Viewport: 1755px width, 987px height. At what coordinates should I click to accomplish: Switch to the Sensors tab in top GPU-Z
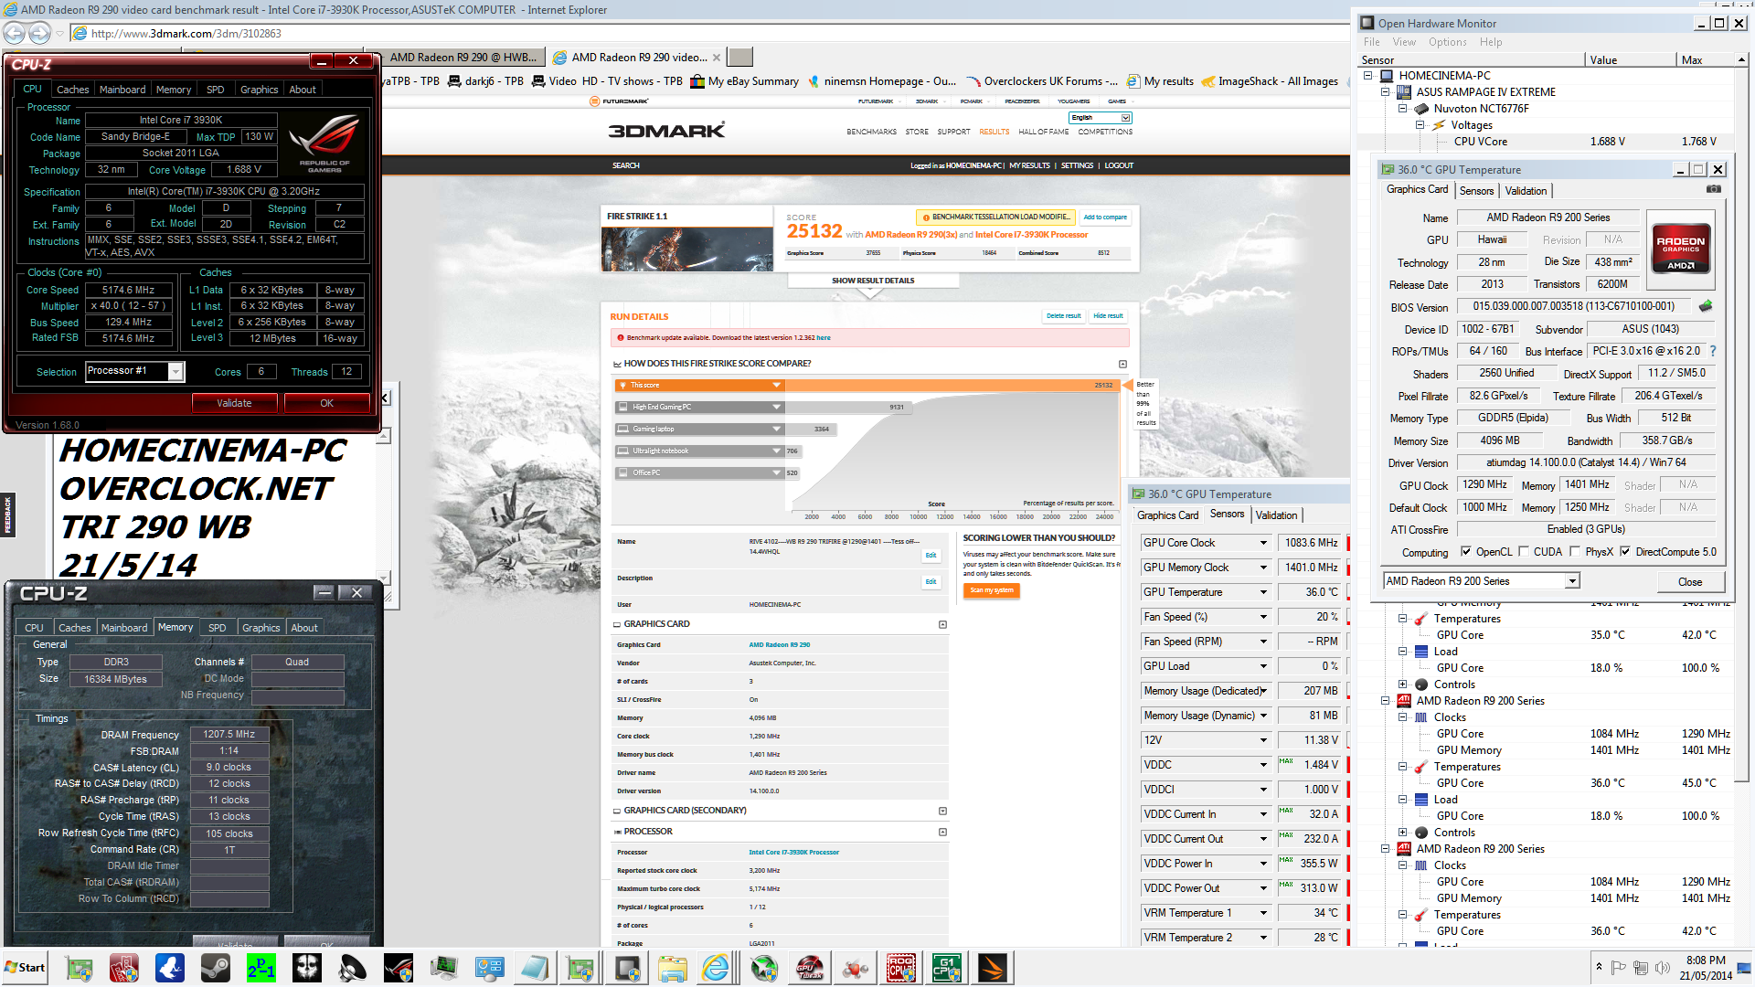1476,191
